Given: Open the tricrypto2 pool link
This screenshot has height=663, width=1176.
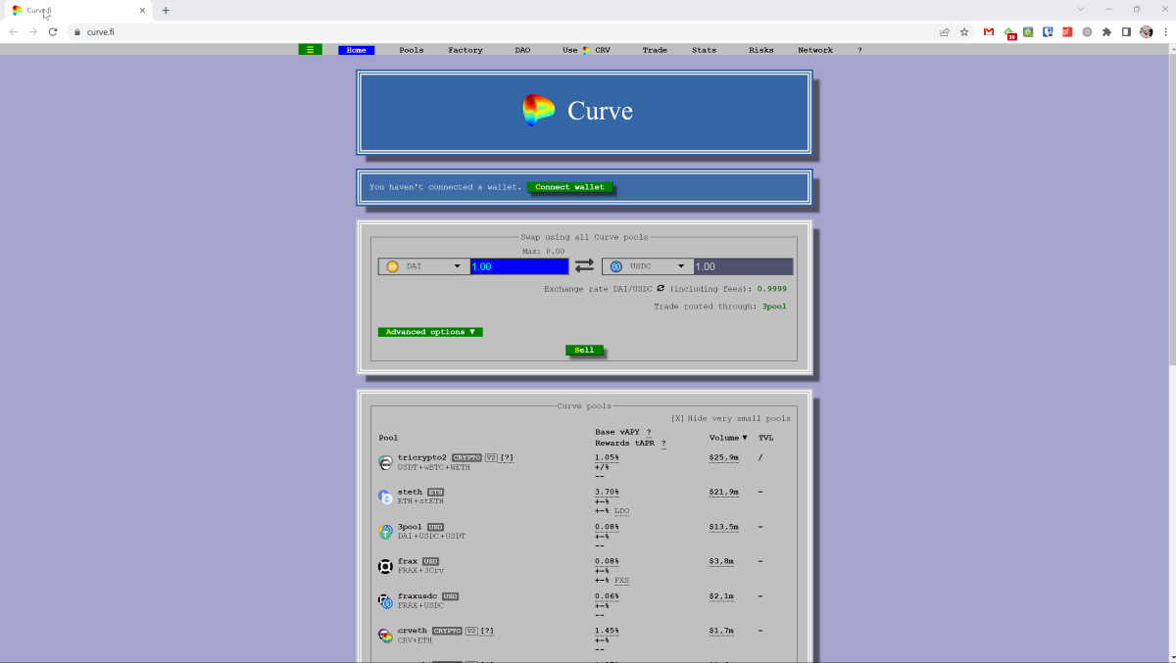Looking at the screenshot, I should 422,457.
